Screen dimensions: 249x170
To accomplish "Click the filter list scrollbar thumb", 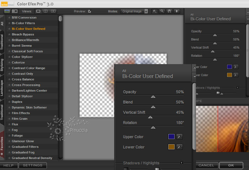I will click(60, 18).
